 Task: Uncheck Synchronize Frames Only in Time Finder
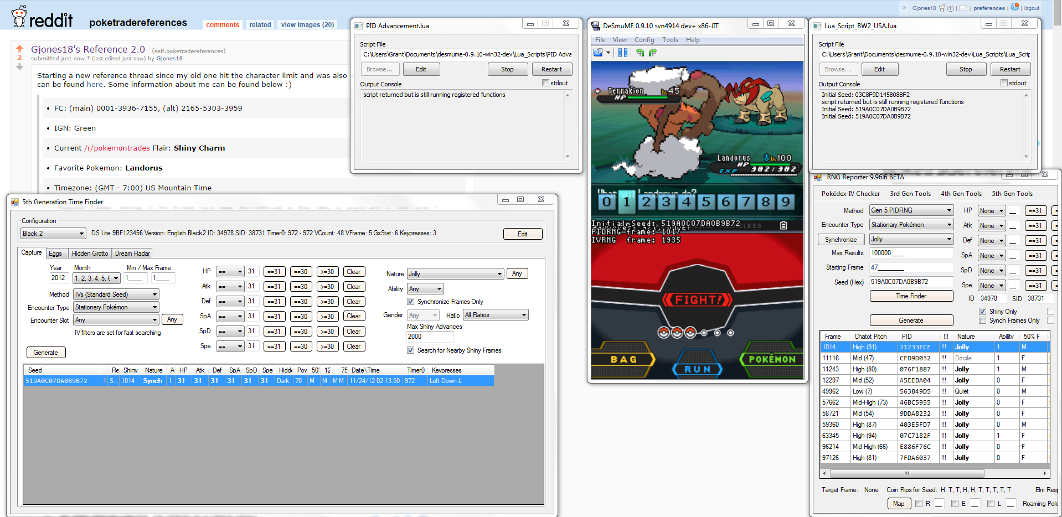point(410,302)
